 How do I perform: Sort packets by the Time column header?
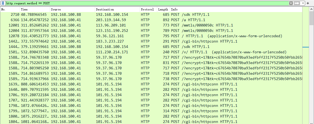[35, 9]
